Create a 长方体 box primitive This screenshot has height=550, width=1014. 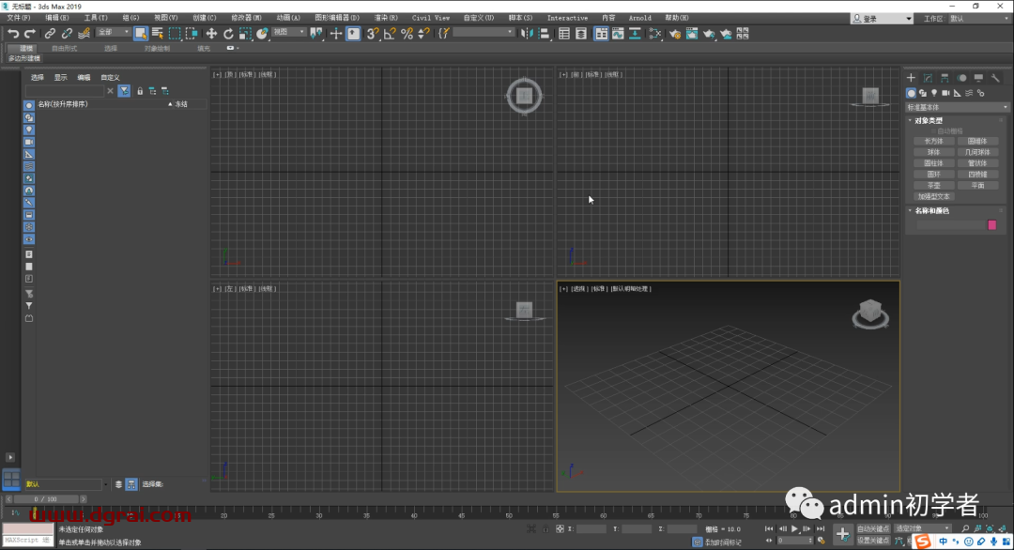coord(934,141)
